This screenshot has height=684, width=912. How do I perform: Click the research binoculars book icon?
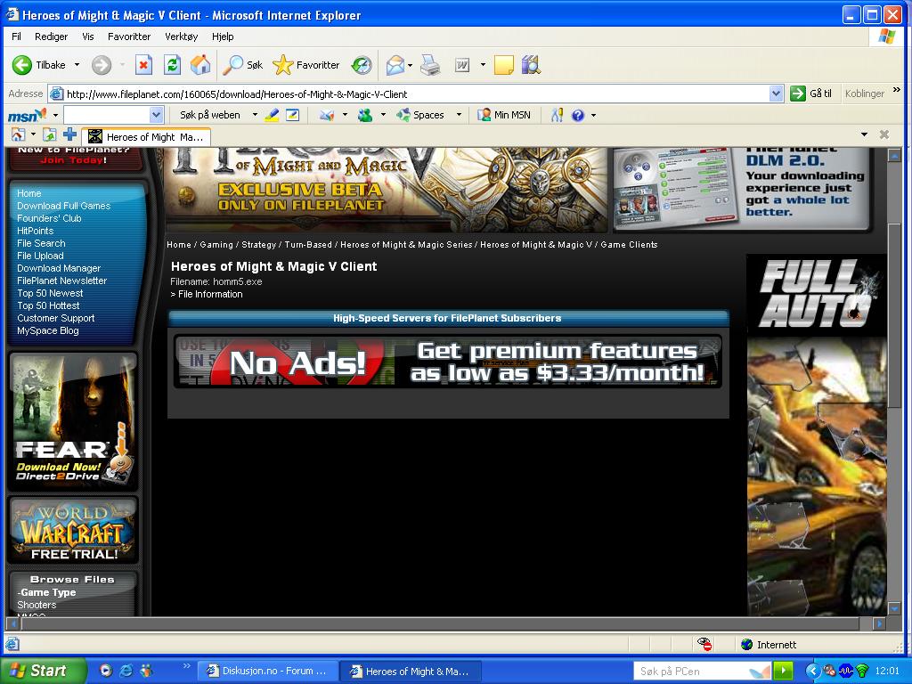(531, 65)
